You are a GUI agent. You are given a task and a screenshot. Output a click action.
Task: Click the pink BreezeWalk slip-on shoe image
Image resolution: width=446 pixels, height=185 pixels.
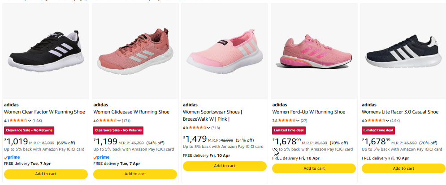tap(225, 51)
